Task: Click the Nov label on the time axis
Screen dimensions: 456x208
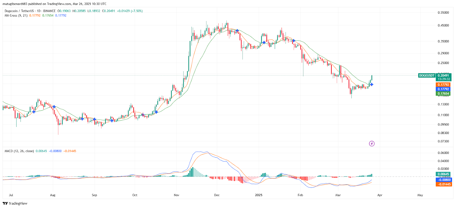Action: coord(176,195)
